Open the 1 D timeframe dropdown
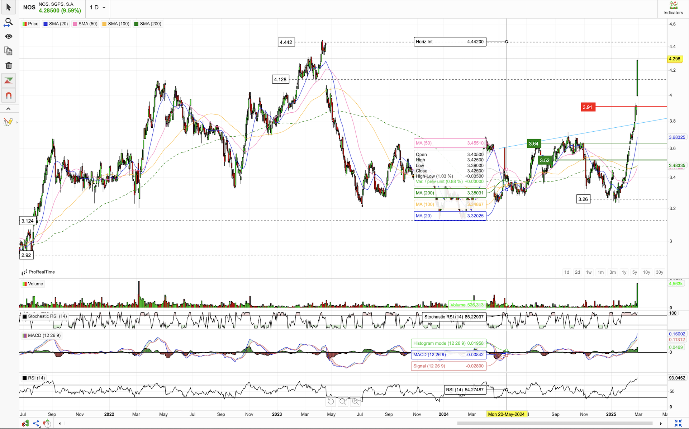Image resolution: width=689 pixels, height=429 pixels. [98, 7]
